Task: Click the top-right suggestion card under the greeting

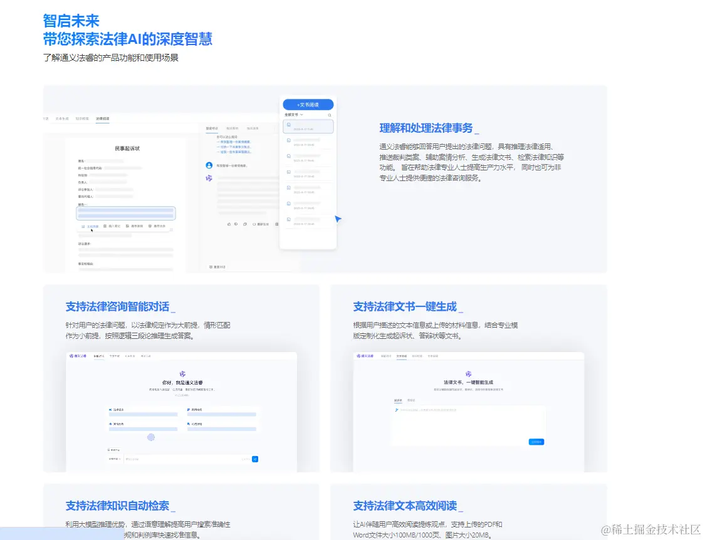Action: 222,412
